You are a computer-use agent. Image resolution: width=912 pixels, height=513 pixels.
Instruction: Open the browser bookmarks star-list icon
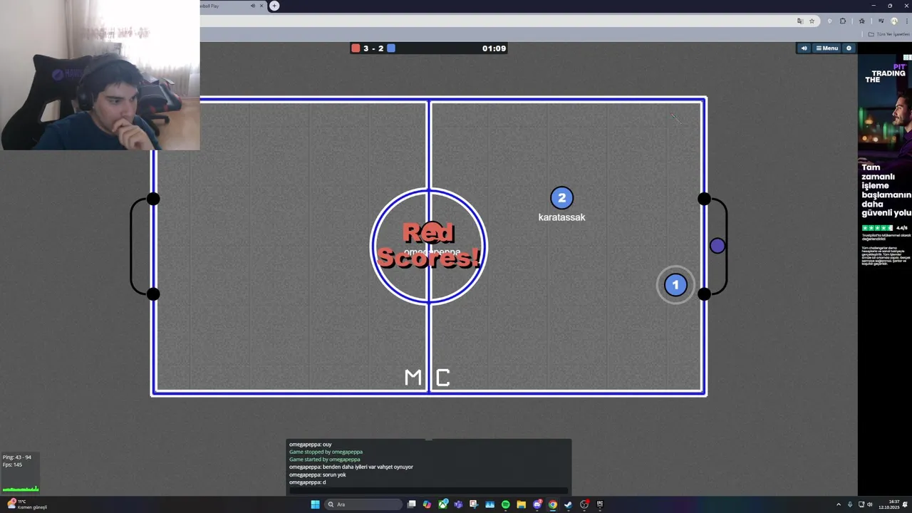[862, 21]
